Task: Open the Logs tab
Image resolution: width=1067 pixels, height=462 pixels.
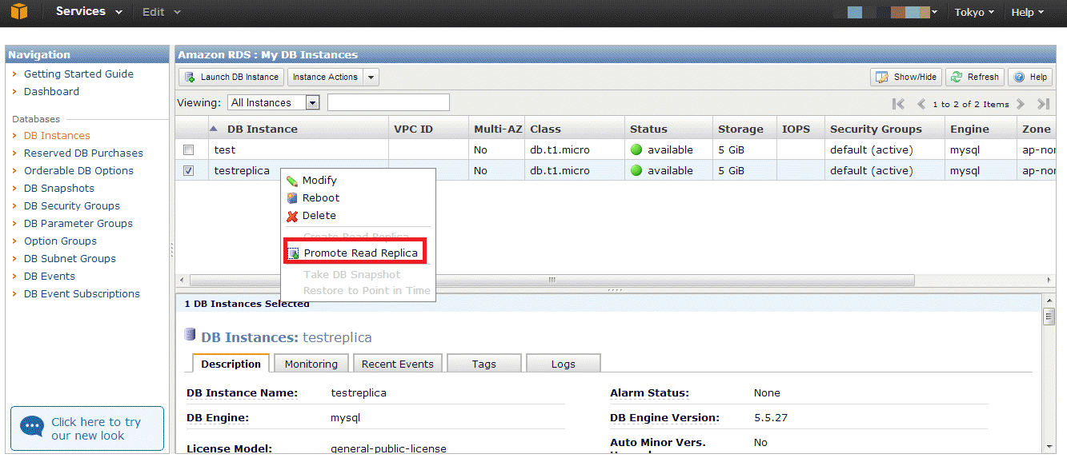Action: click(x=564, y=364)
